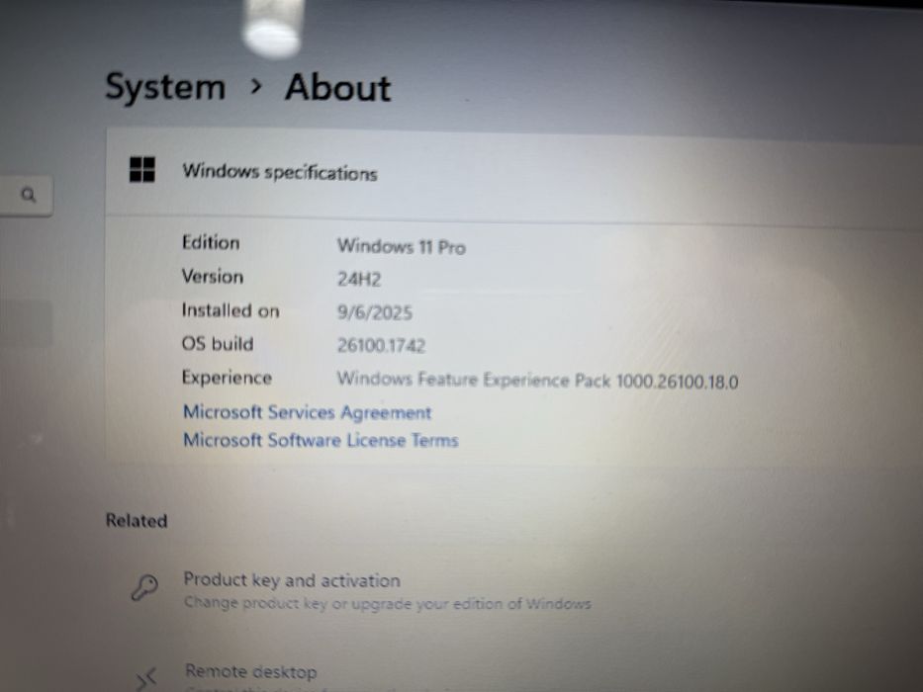Click the Installed on label

231,310
